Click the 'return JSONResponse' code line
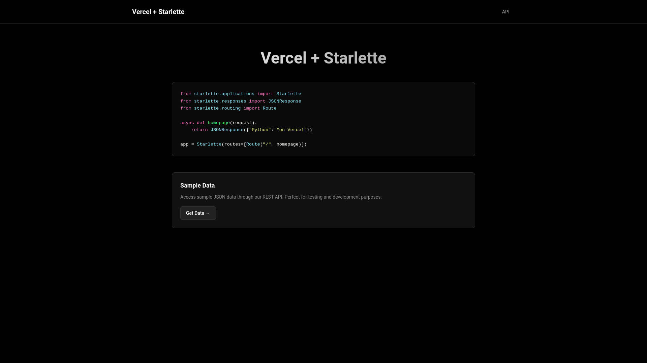 pyautogui.click(x=252, y=130)
